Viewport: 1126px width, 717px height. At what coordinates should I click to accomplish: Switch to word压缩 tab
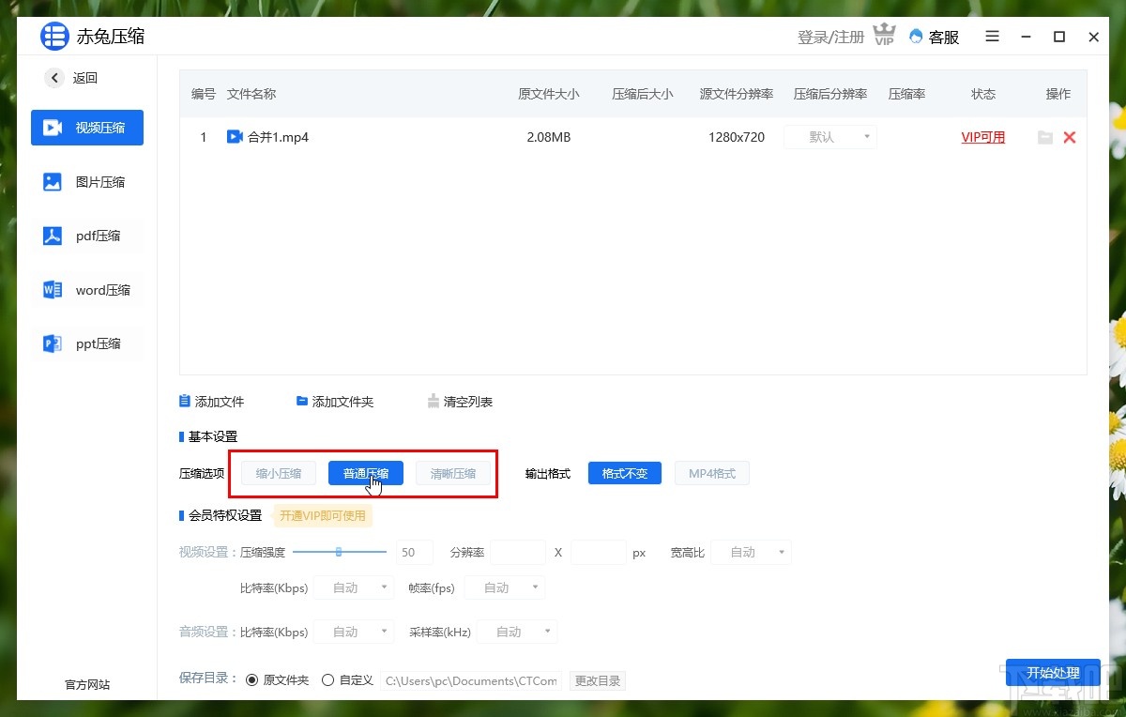coord(87,290)
